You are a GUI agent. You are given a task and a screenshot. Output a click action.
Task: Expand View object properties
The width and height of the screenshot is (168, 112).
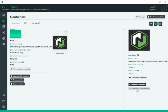point(138,77)
